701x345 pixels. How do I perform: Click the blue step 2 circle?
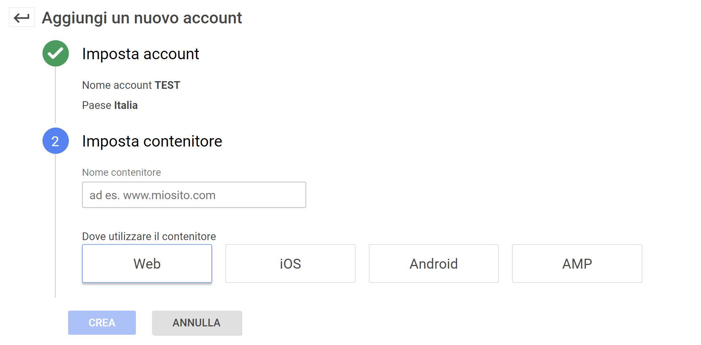(56, 141)
